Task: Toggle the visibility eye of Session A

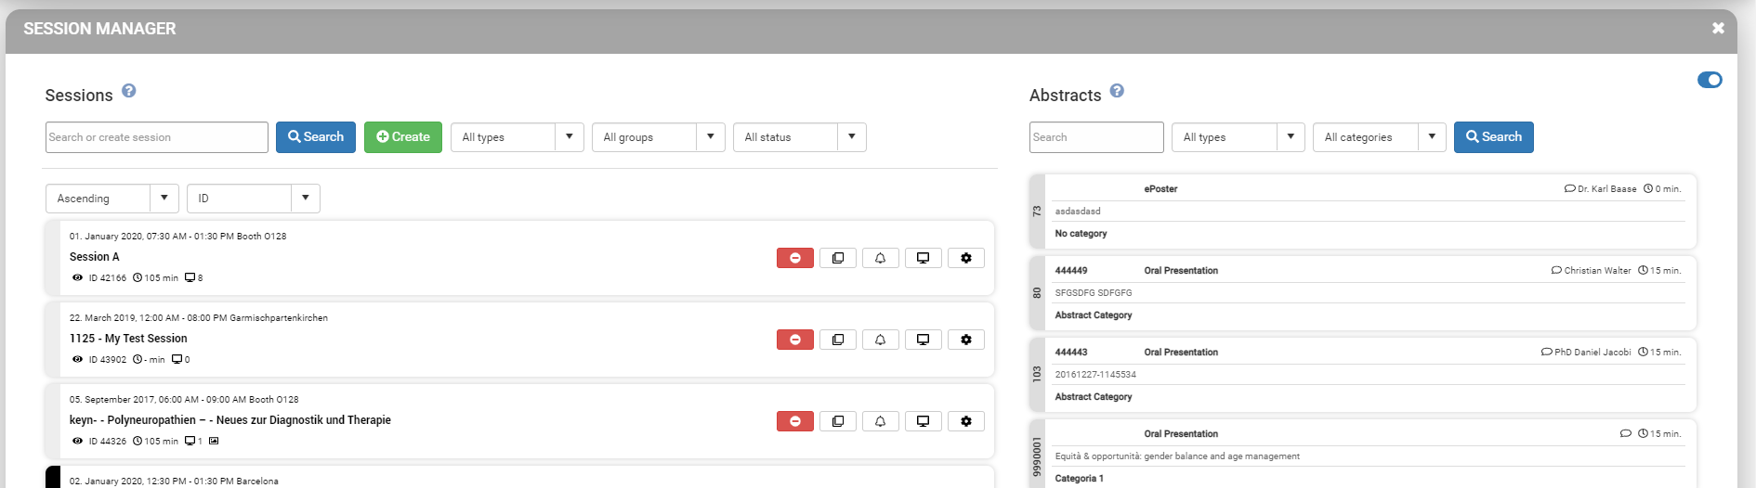Action: tap(77, 277)
